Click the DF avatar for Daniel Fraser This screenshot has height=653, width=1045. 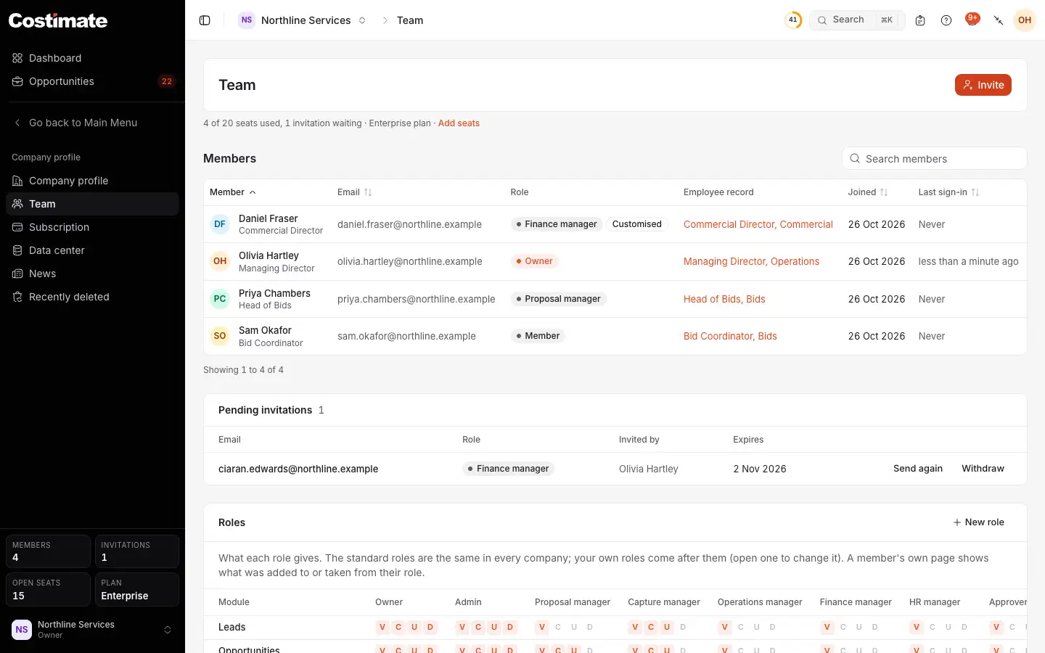point(220,224)
